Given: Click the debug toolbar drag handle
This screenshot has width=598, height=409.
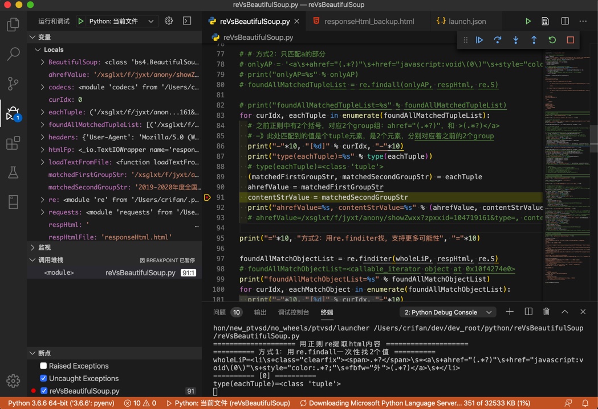Looking at the screenshot, I should tap(465, 40).
